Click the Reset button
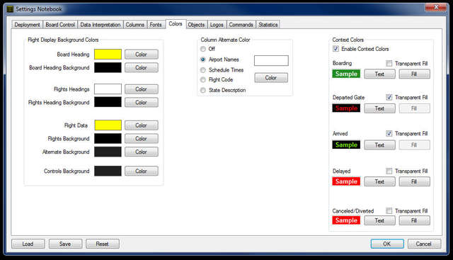The image size is (453, 260). coord(102,244)
